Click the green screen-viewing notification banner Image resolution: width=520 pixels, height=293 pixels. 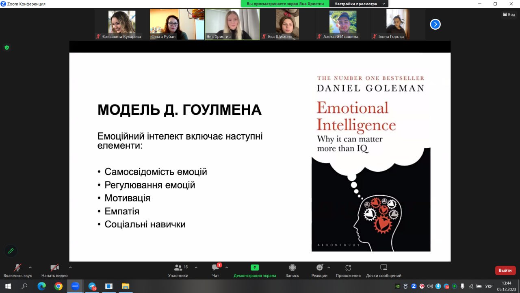coord(286,4)
